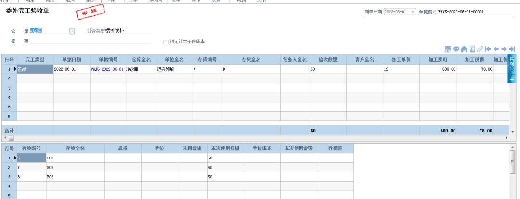Open the 制单日期 date dropdown
Image resolution: width=520 pixels, height=199 pixels.
(x=413, y=12)
